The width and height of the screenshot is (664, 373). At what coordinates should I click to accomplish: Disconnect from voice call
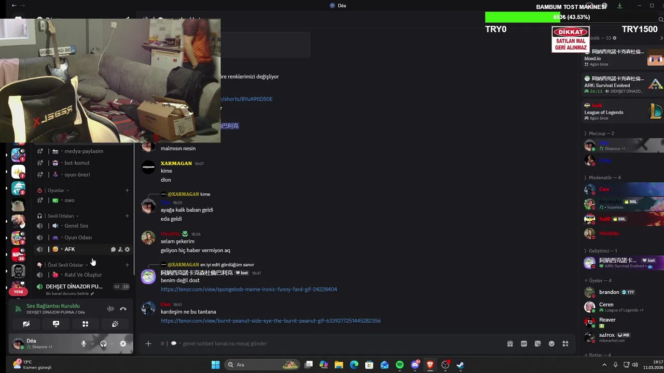click(123, 309)
